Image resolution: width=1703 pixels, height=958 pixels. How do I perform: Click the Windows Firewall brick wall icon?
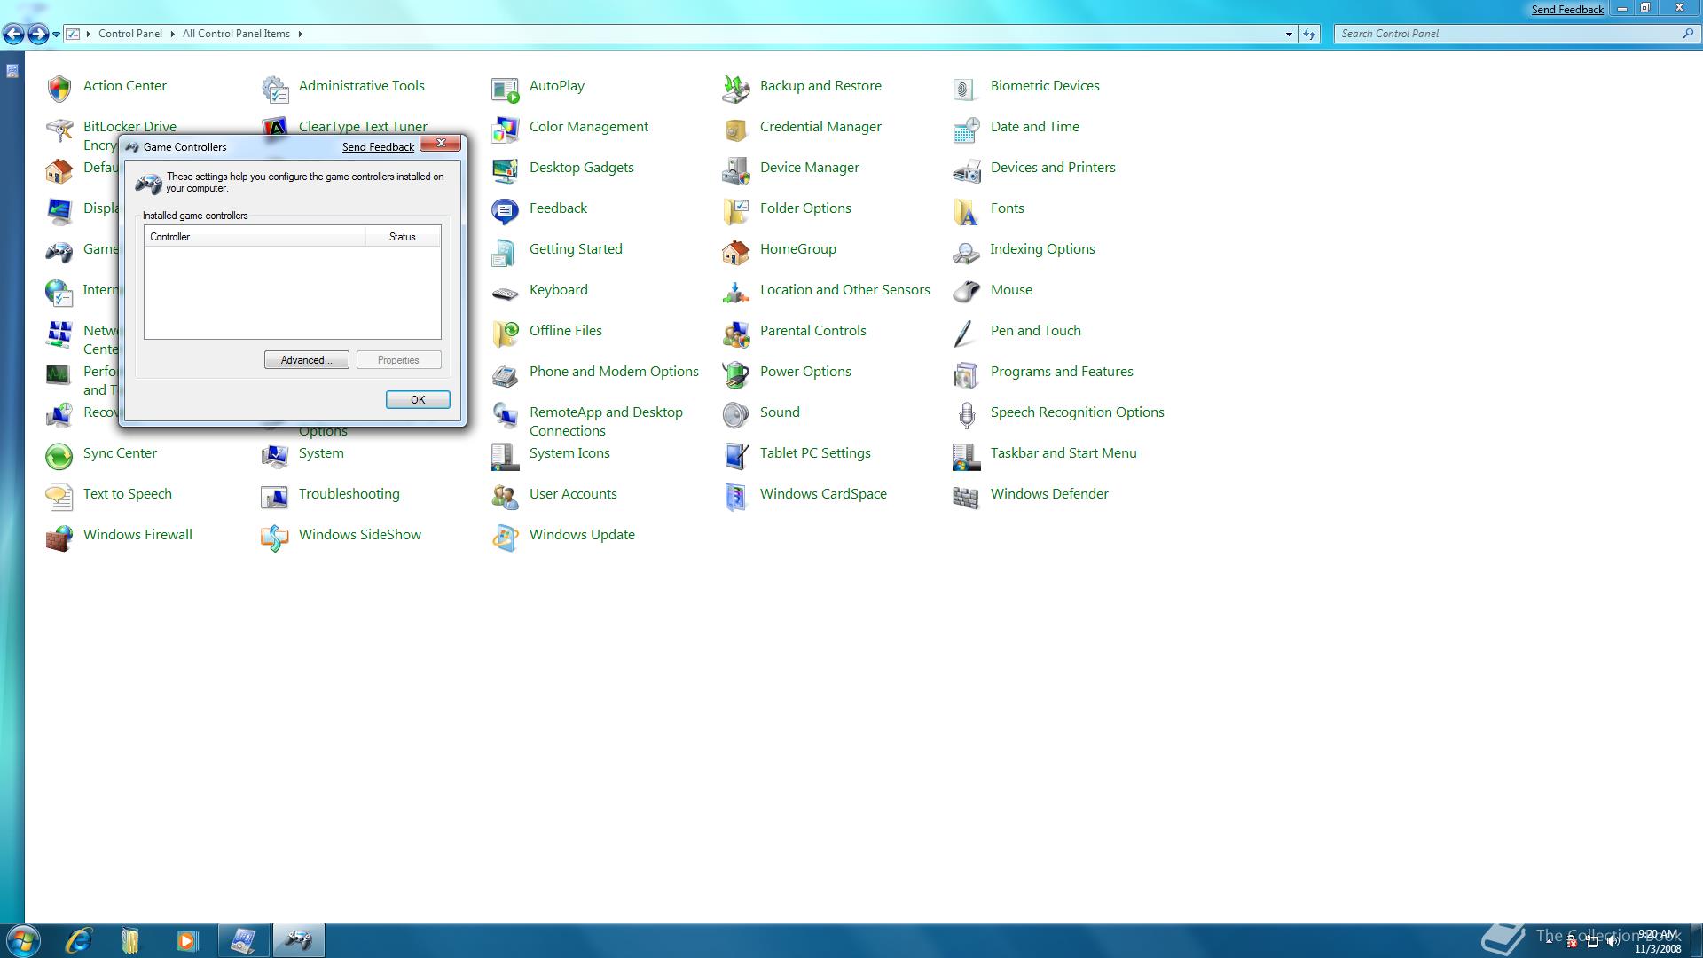59,538
